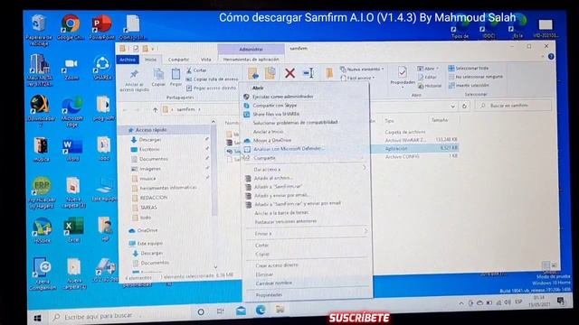Image resolution: width=579 pixels, height=325 pixels.
Task: Open Microsoft Edge from the taskbar
Action: 261,311
